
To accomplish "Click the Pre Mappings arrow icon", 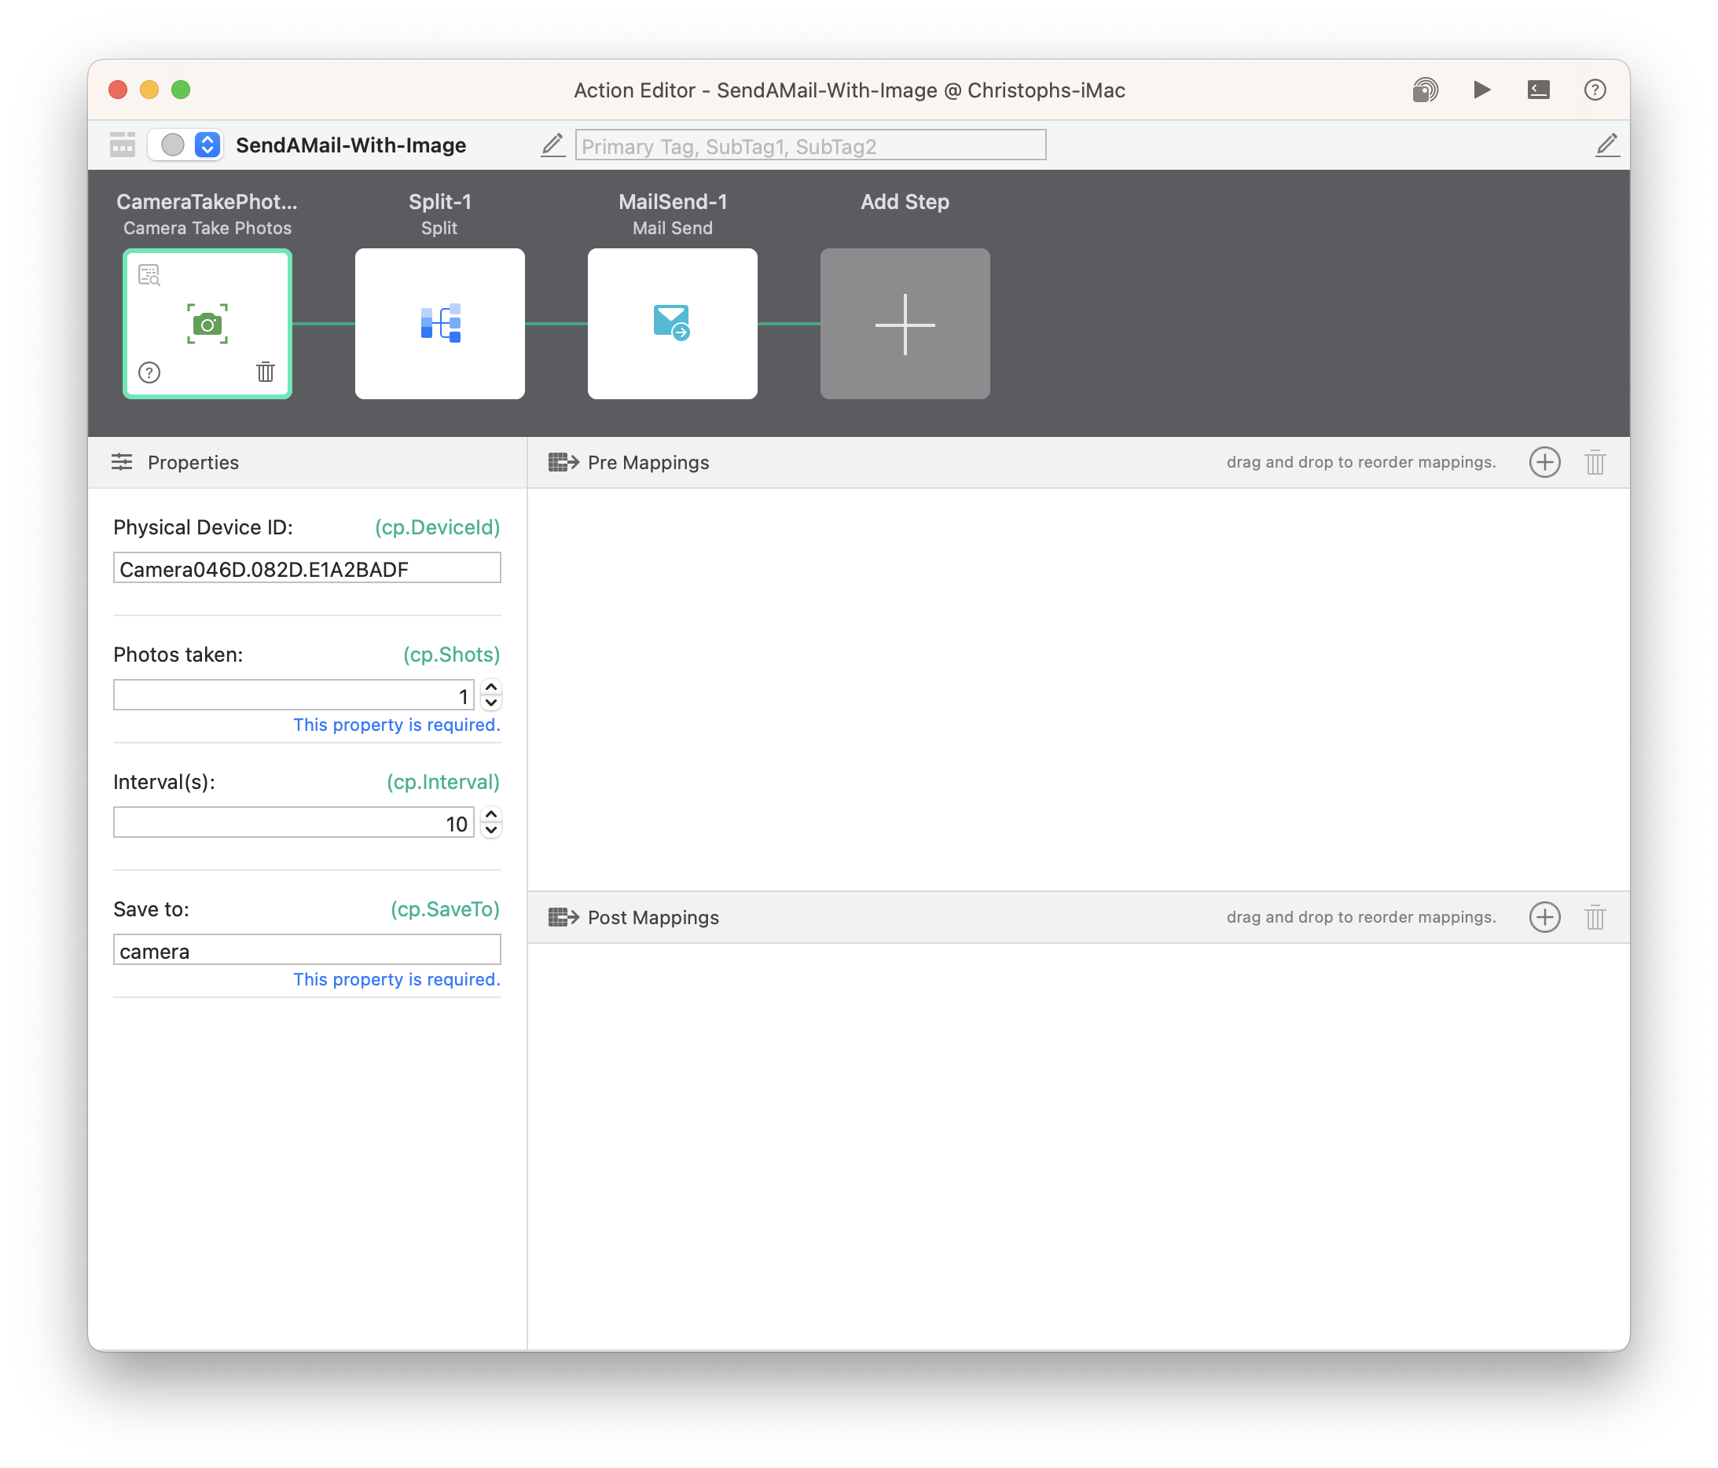I will [563, 462].
